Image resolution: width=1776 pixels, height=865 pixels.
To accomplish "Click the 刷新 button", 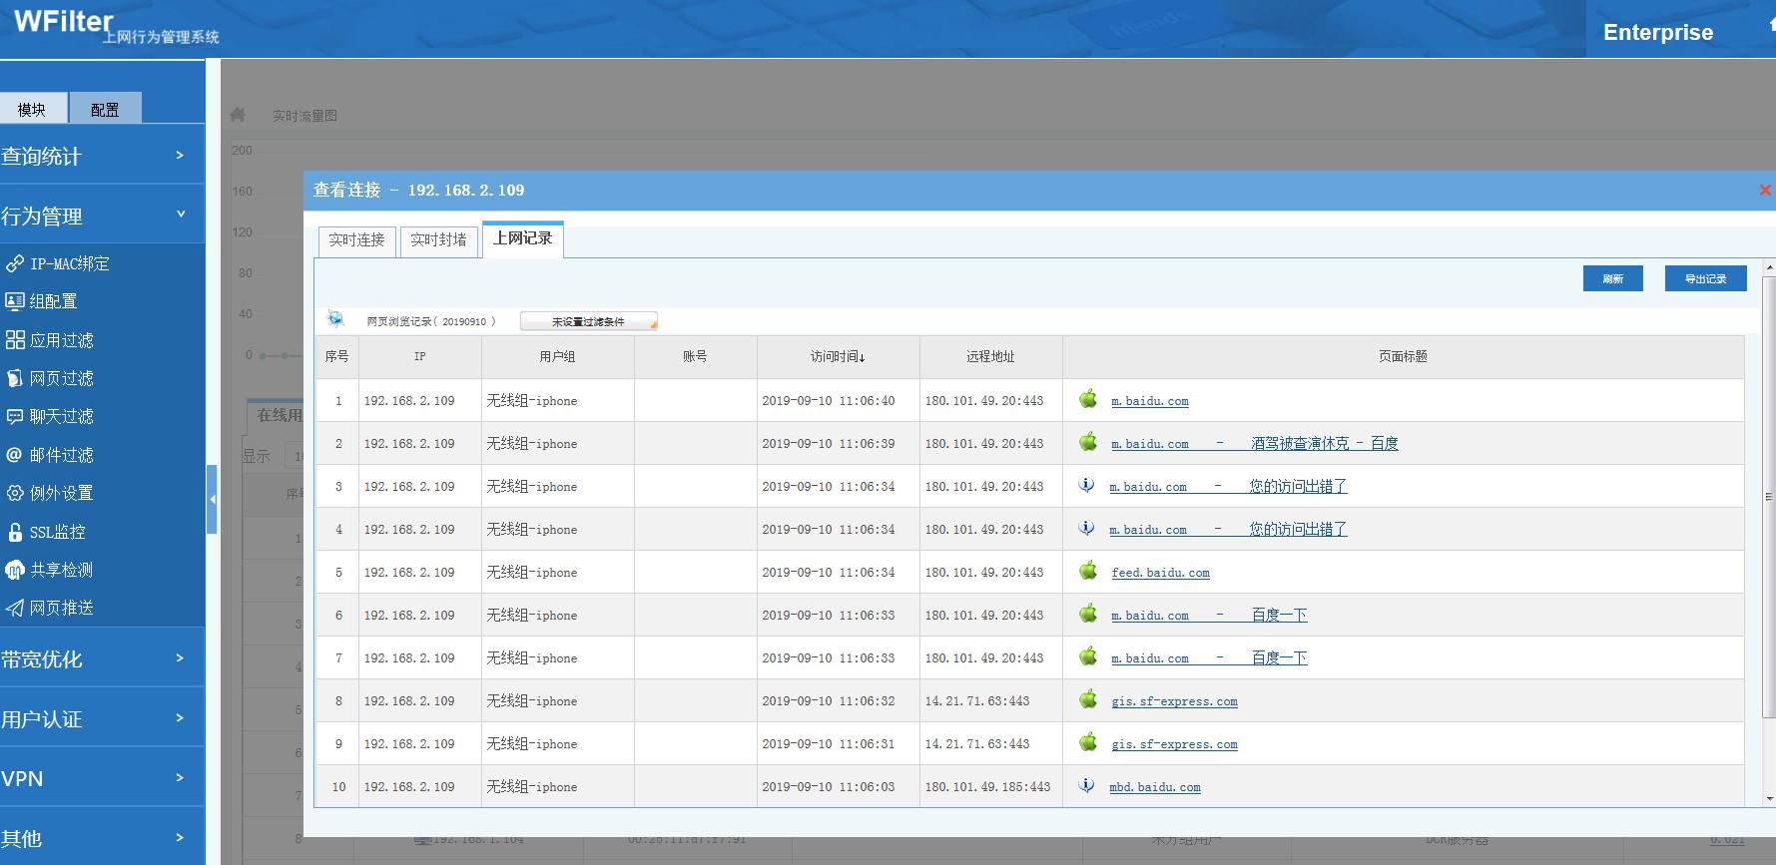I will (x=1613, y=278).
